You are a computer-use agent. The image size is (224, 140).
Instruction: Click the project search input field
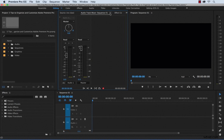18,36
